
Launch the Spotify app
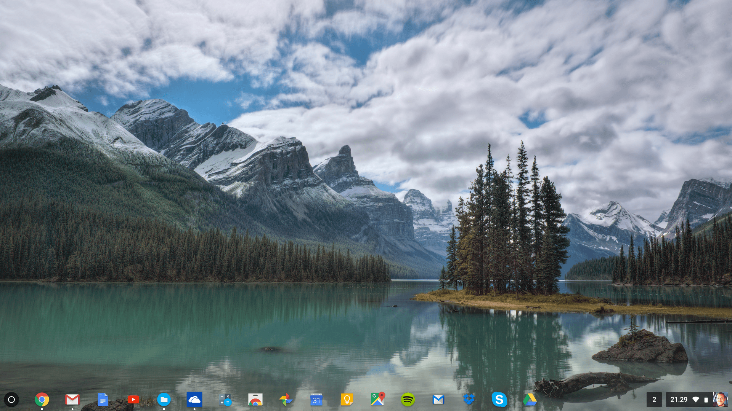click(408, 400)
